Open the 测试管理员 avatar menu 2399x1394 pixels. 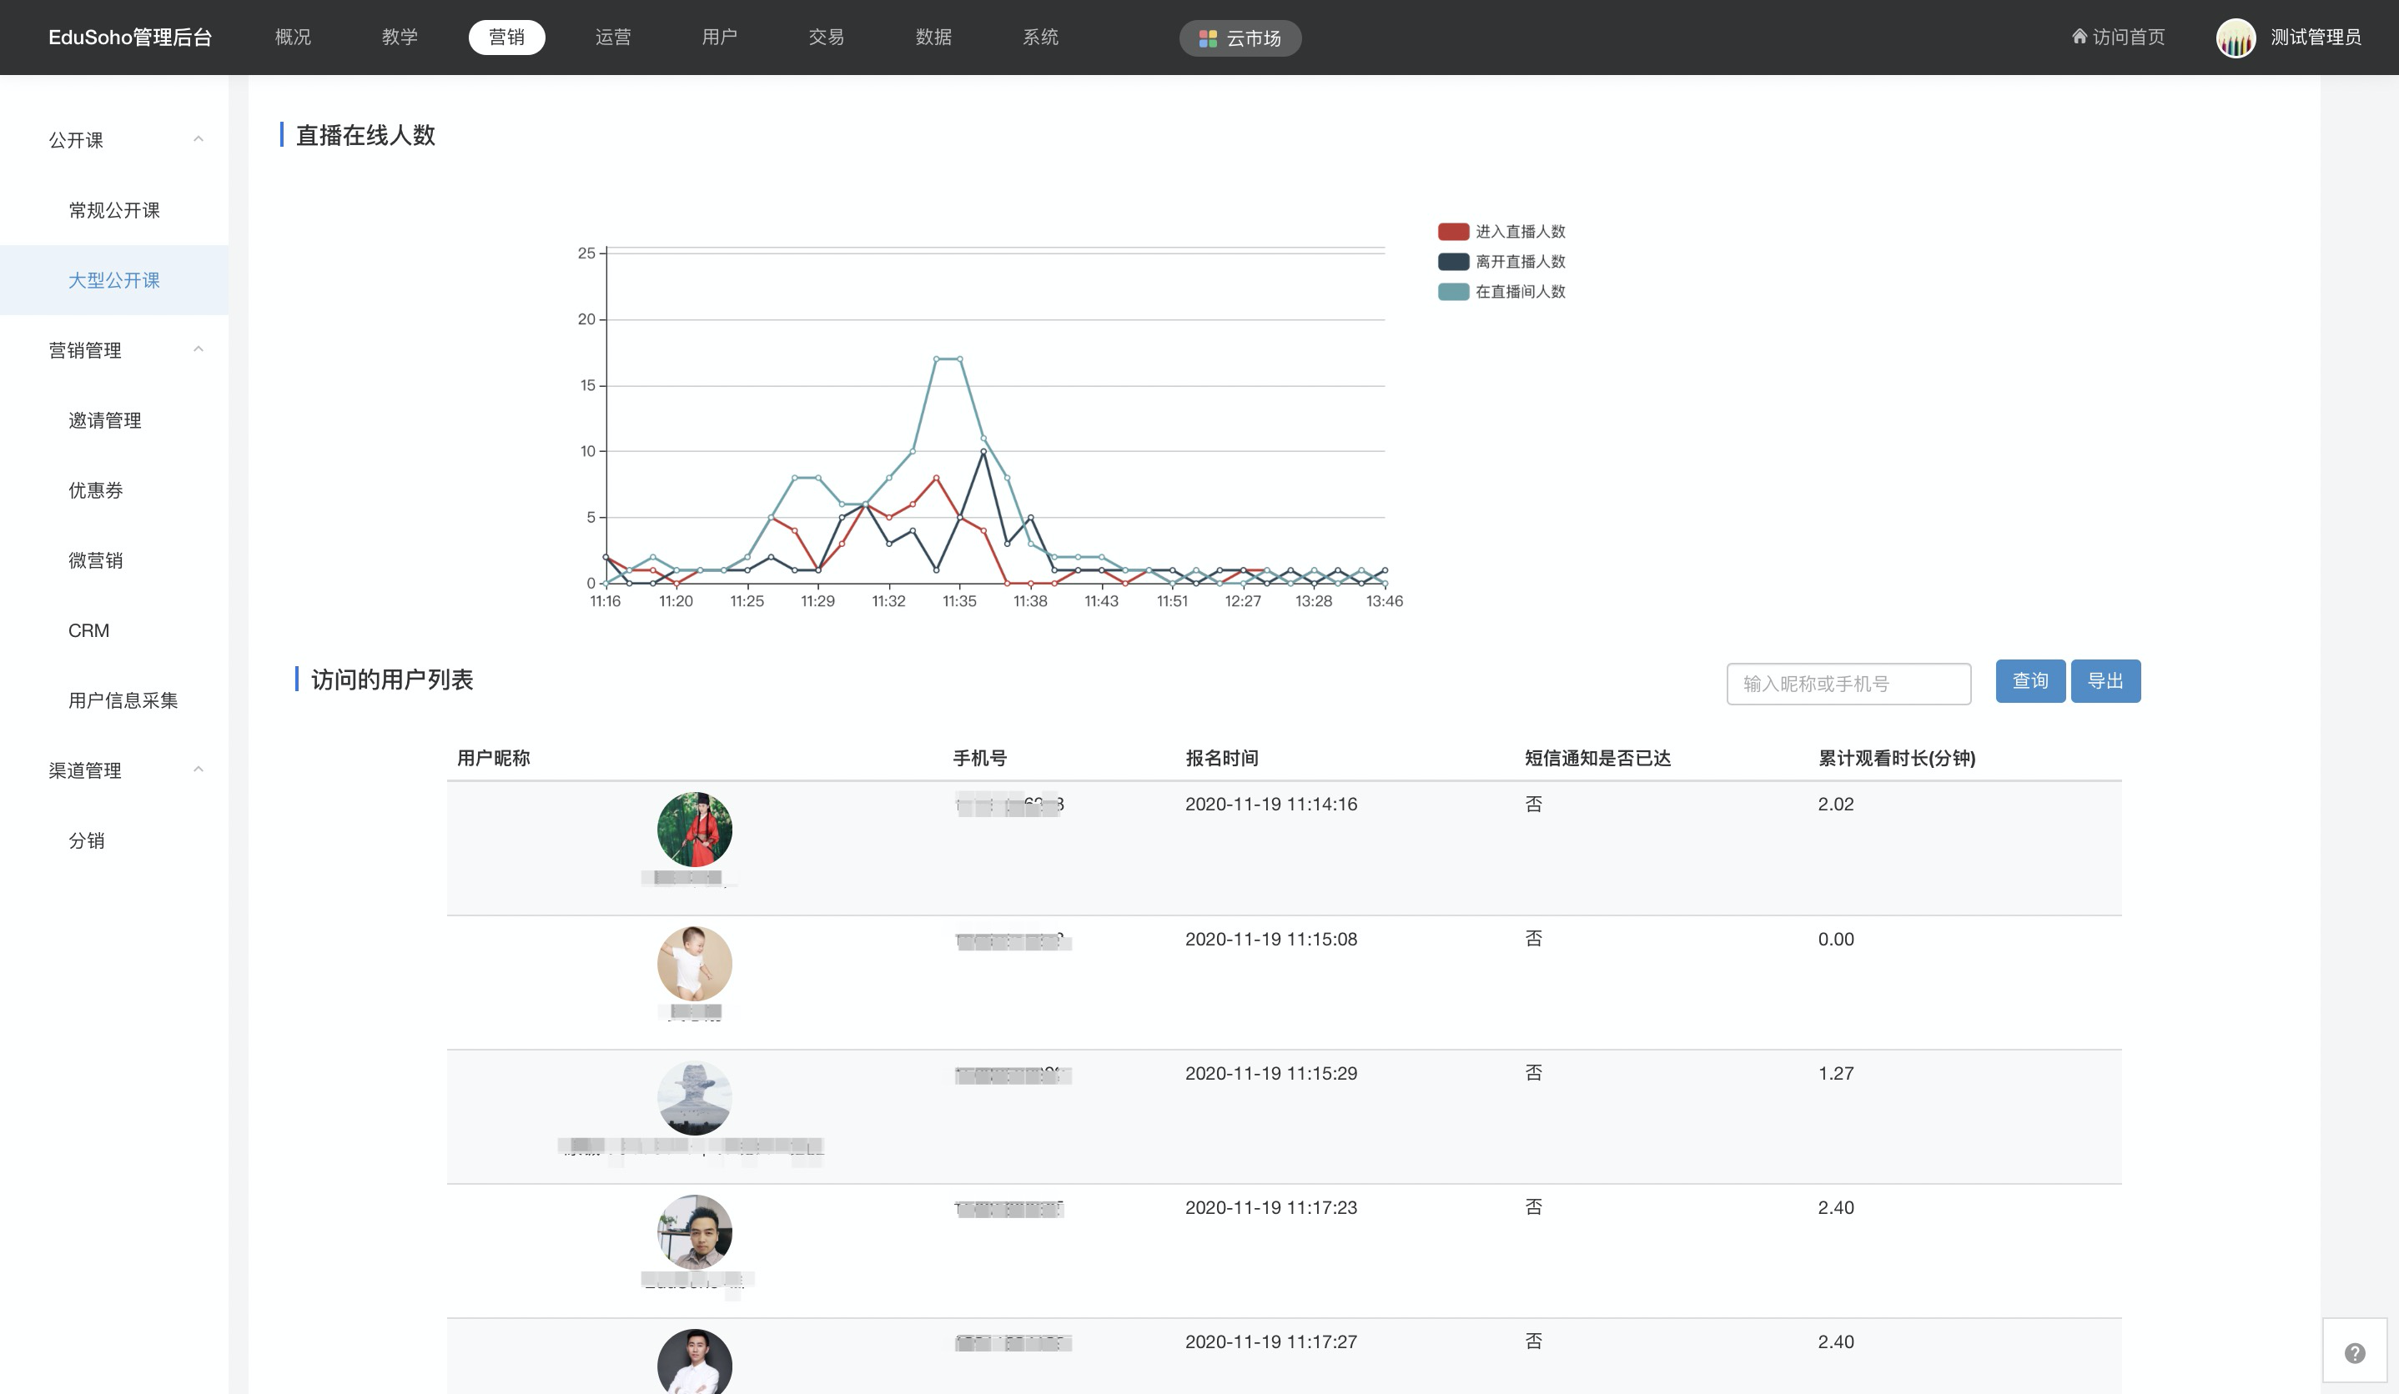pos(2236,38)
